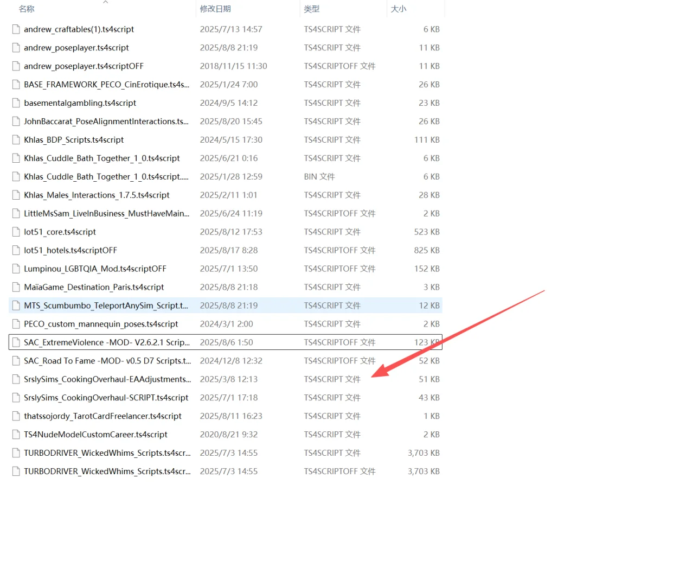Click the 825 KB size cell
The image size is (686, 586).
(x=427, y=251)
